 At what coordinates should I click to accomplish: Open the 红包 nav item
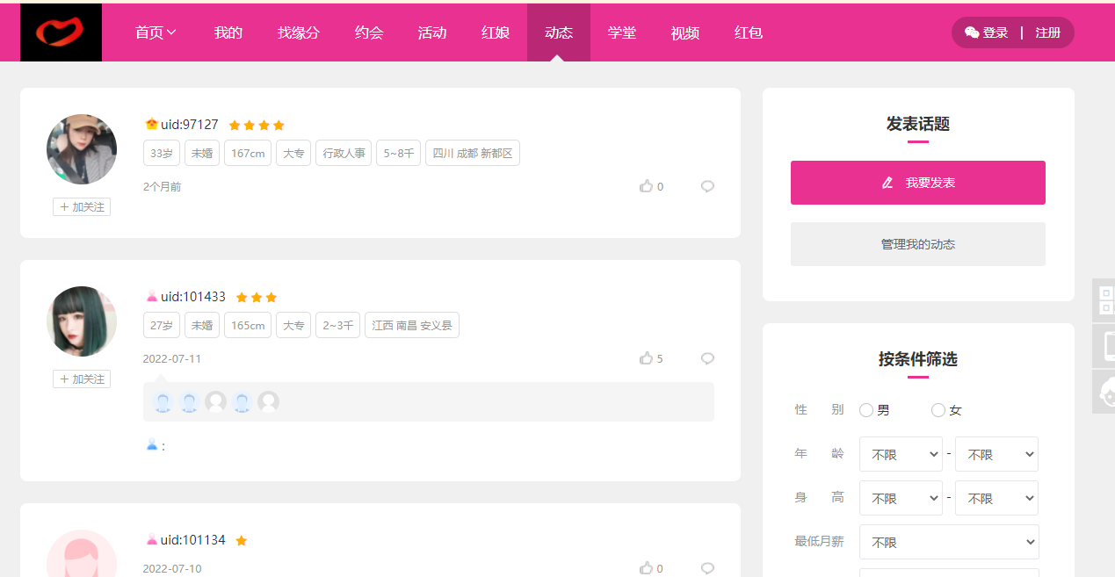(x=749, y=32)
